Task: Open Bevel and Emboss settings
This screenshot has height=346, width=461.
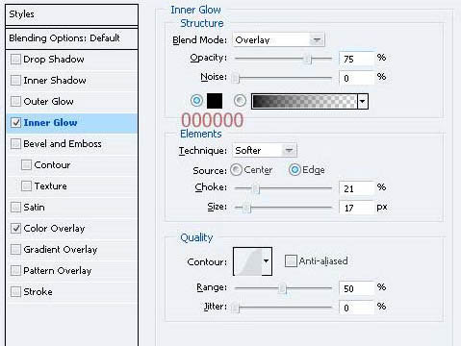Action: 72,143
